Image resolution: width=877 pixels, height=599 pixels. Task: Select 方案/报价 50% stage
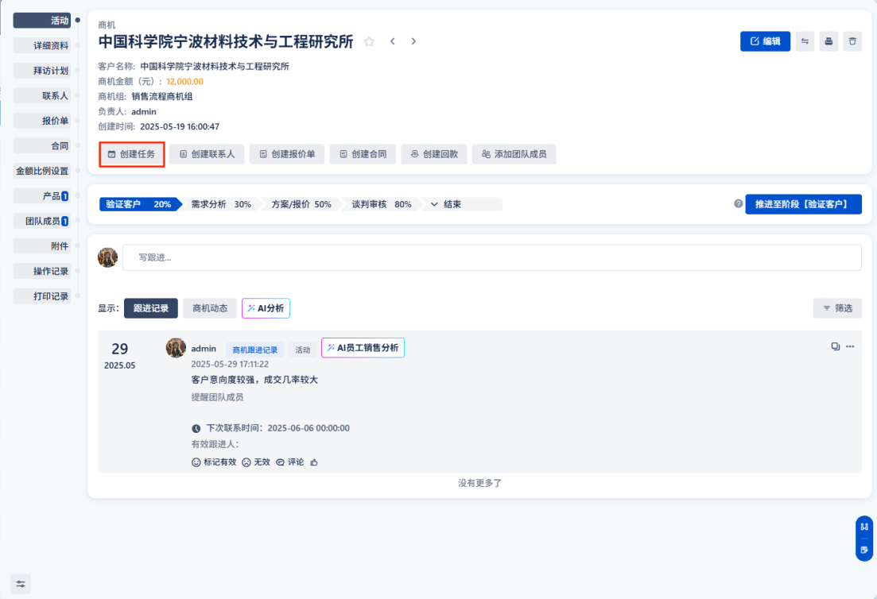point(301,204)
